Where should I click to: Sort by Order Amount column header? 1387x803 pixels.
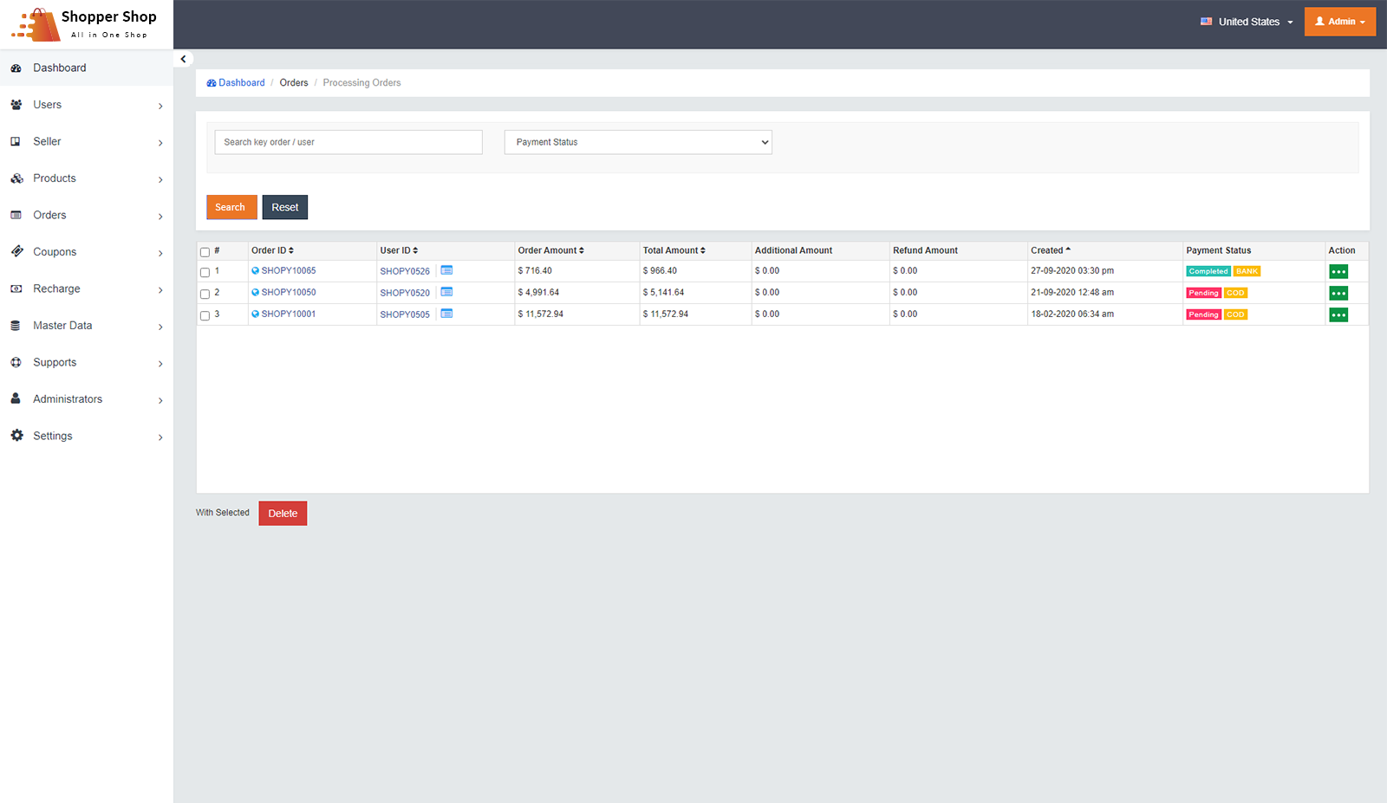click(x=550, y=250)
